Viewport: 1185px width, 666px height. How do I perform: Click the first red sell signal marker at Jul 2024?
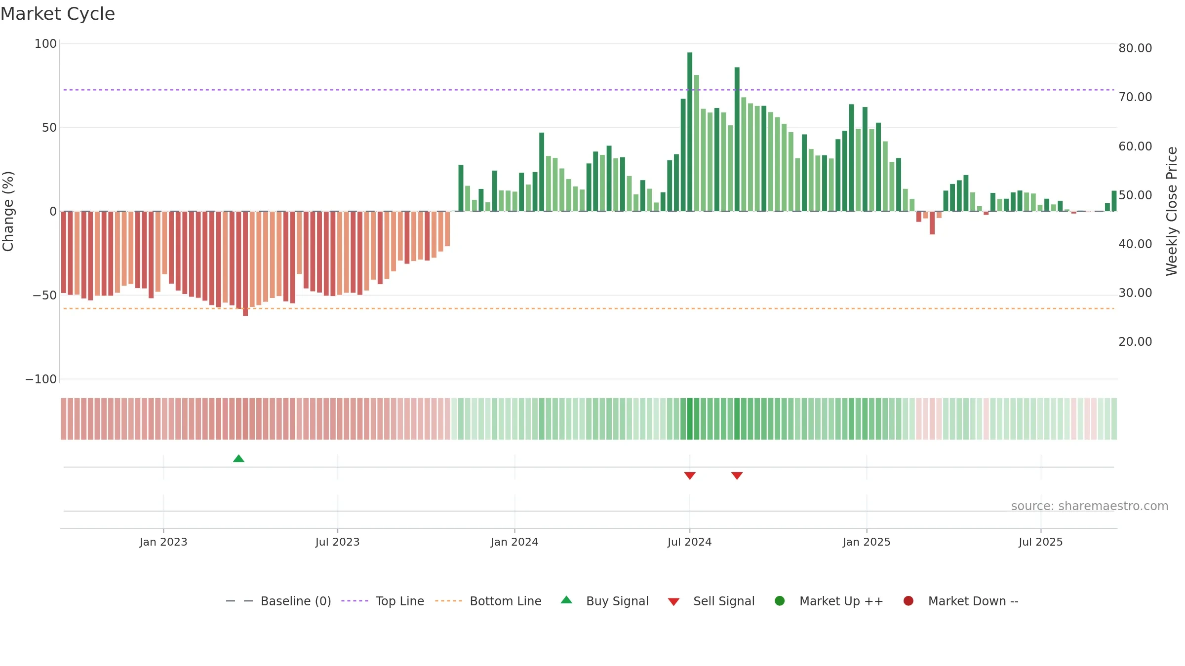coord(690,476)
